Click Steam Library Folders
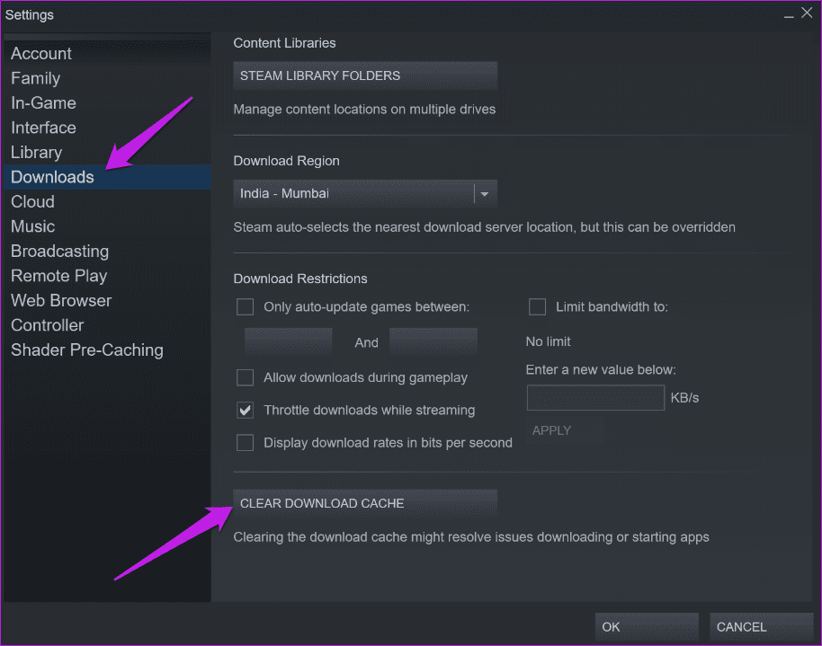Viewport: 822px width, 646px height. point(364,75)
